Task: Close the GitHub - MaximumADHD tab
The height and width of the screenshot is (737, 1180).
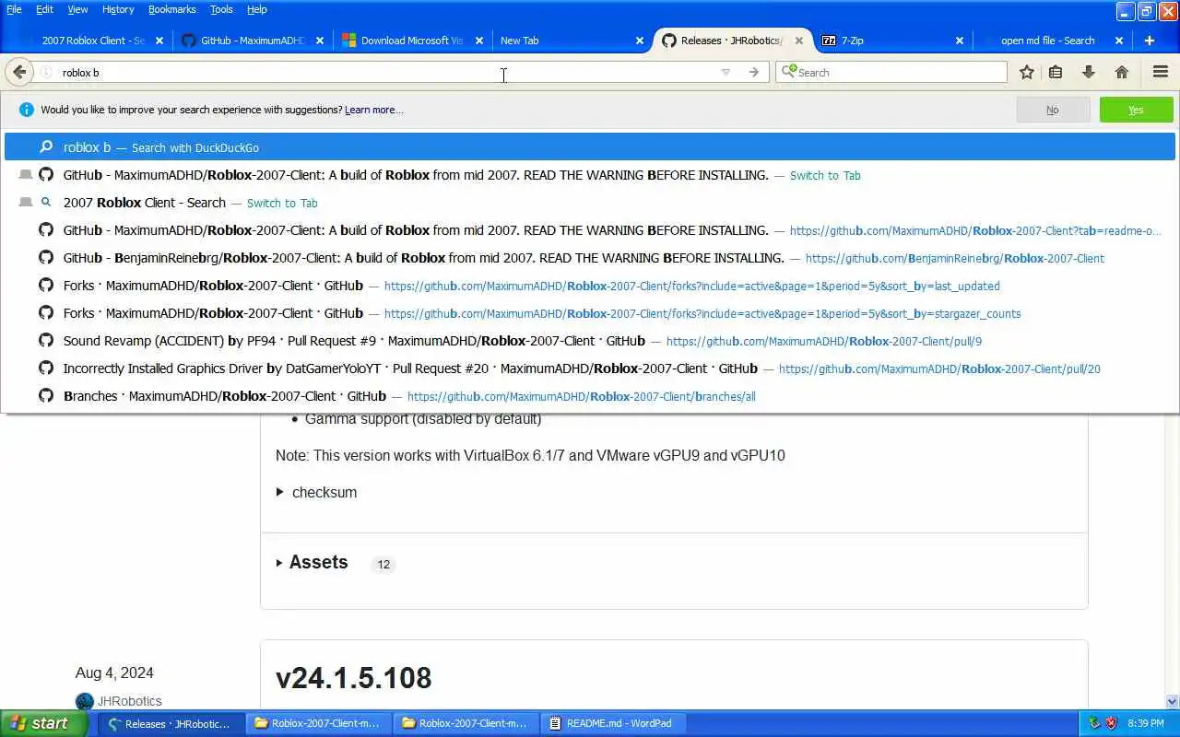Action: 320,41
